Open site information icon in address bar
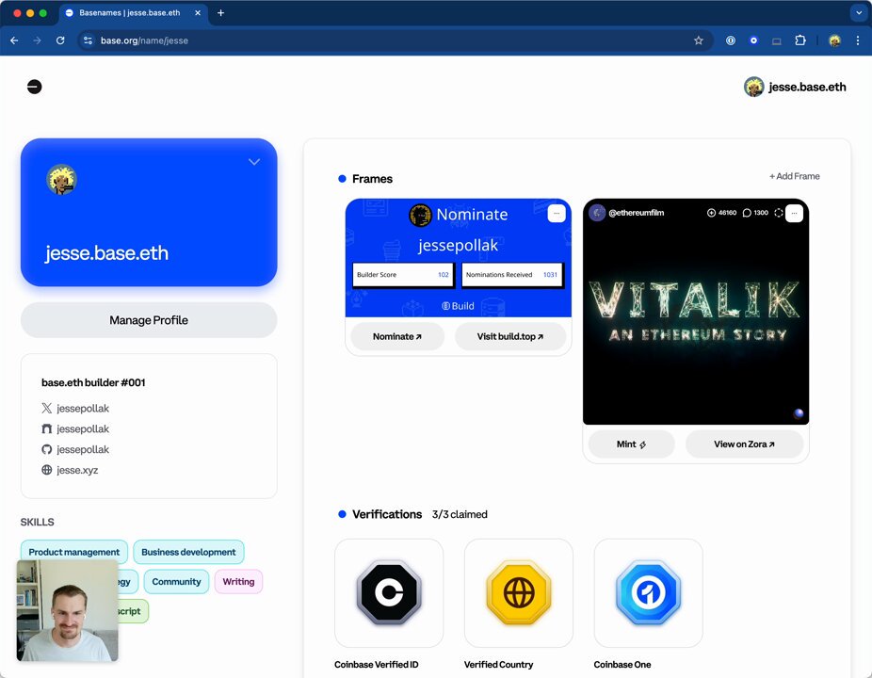Image resolution: width=872 pixels, height=678 pixels. click(x=88, y=40)
